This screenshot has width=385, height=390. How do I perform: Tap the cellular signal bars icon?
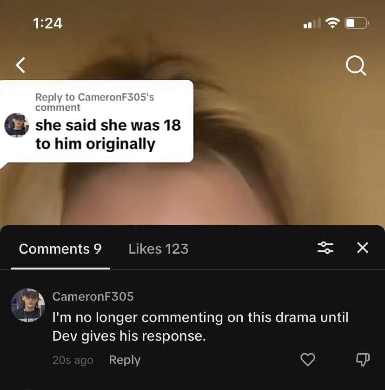click(312, 23)
